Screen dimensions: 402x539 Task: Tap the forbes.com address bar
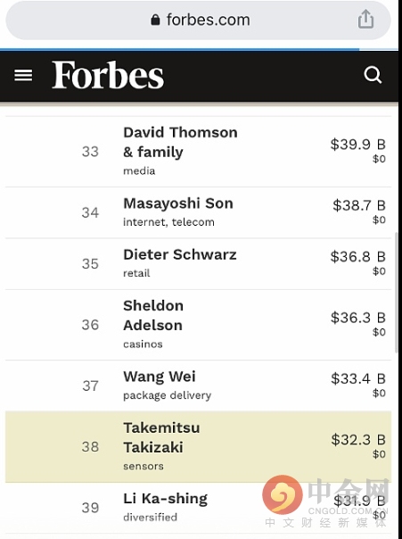(x=198, y=20)
